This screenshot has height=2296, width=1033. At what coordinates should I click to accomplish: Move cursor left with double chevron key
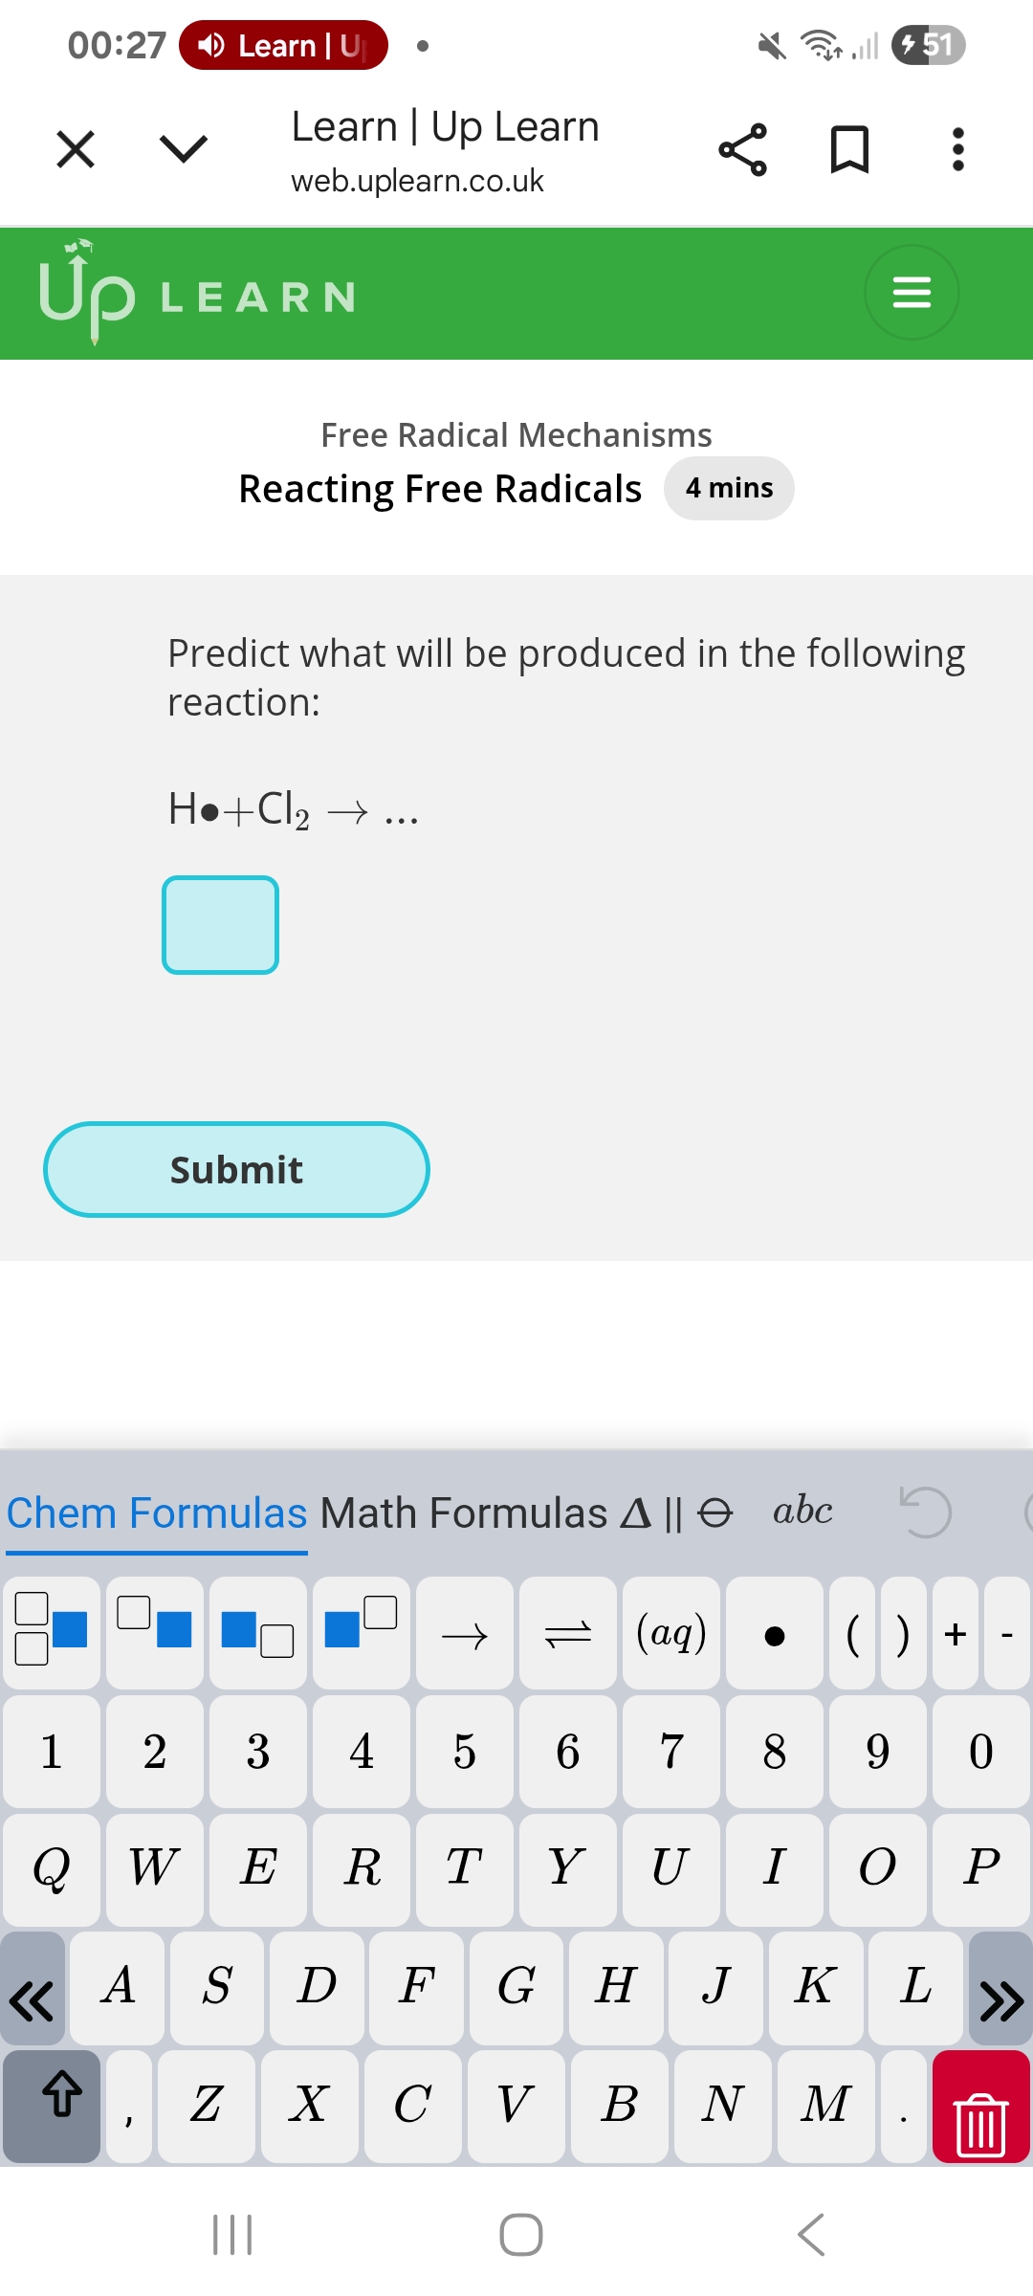33,1990
